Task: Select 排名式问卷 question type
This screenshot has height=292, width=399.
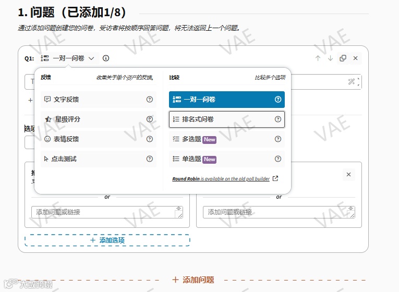Action: (227, 119)
